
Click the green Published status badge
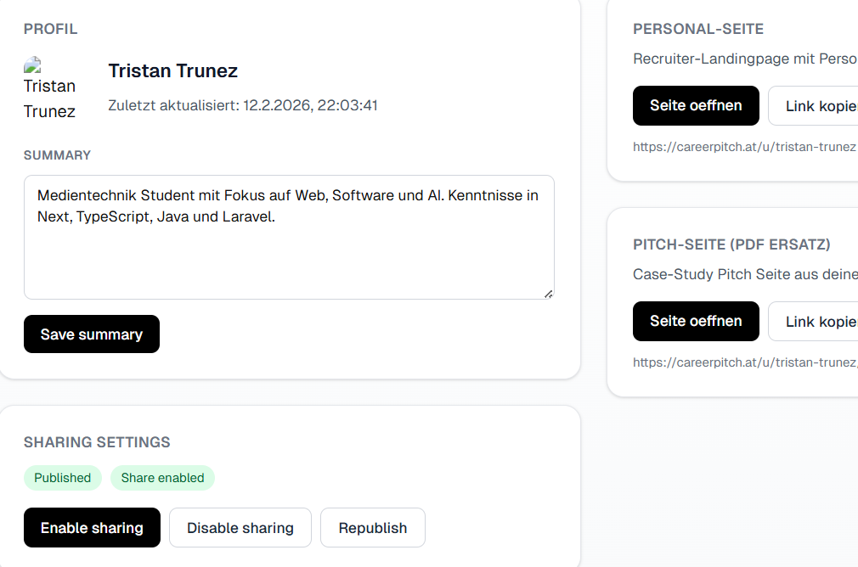tap(63, 478)
